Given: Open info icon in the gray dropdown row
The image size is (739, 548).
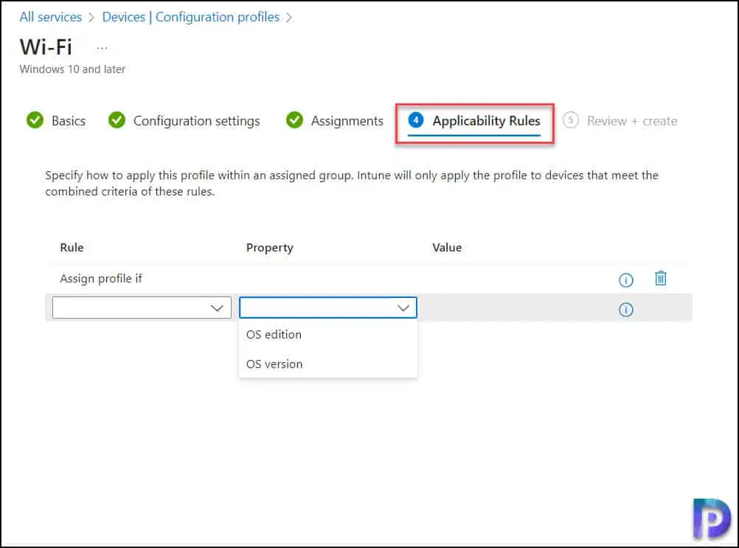Looking at the screenshot, I should pos(626,310).
